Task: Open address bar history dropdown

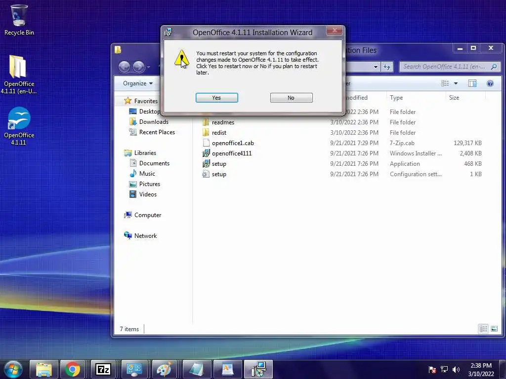Action: 376,67
